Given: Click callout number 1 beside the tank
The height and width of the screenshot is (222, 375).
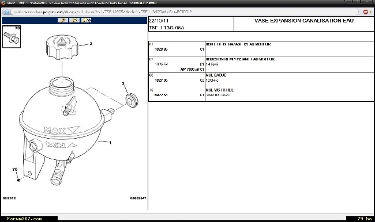Looking at the screenshot, I should [110, 143].
